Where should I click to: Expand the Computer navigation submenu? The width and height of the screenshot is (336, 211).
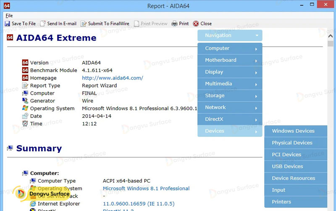coord(230,49)
